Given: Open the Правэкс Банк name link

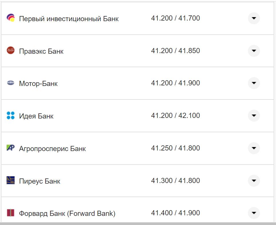Looking at the screenshot, I should point(41,51).
